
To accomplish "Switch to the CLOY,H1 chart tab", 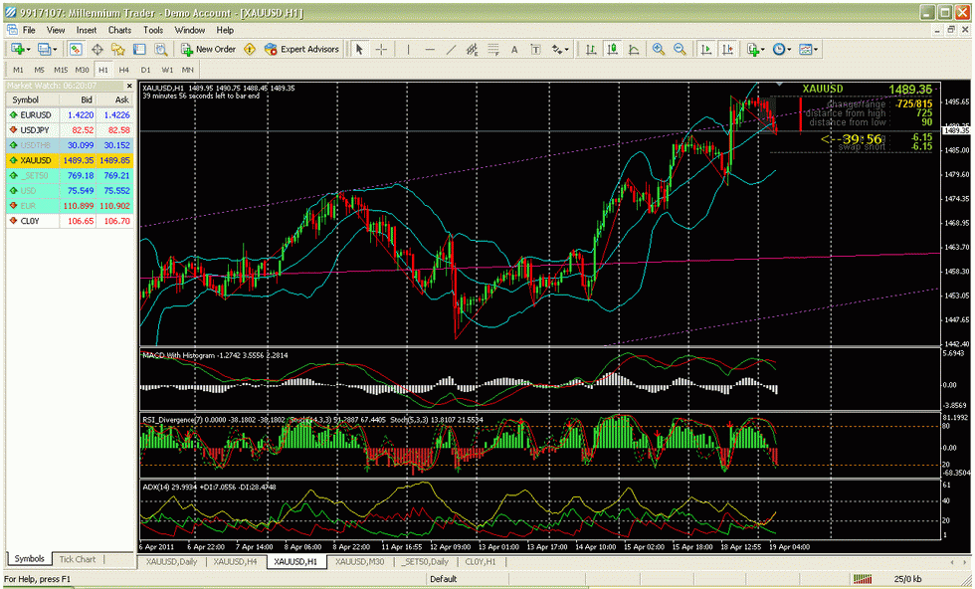I will tap(481, 561).
